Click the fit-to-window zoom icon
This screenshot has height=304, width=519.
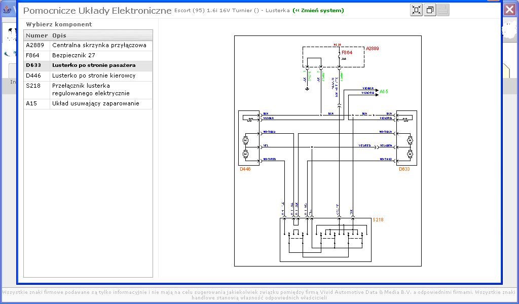416,10
